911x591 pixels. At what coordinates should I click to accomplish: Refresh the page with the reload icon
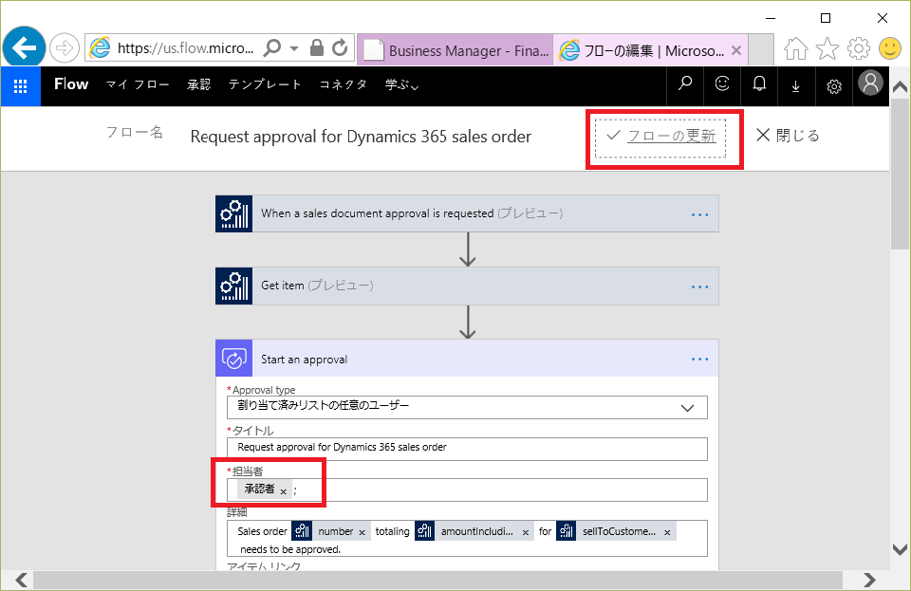tap(341, 47)
